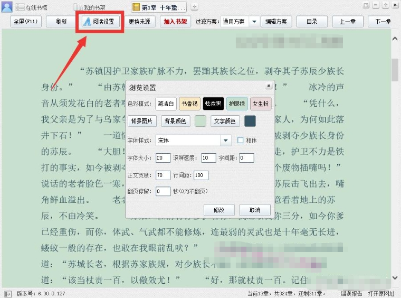Go to 上一章 previous chapter
Screen dimensions: 401x298
tap(348, 21)
